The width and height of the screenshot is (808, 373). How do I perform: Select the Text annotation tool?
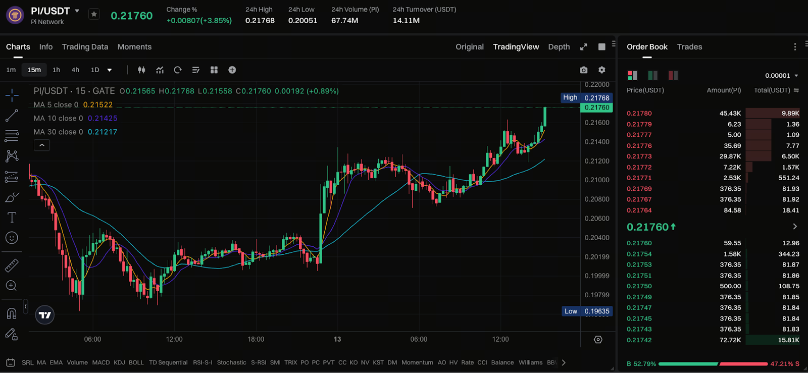coord(12,218)
